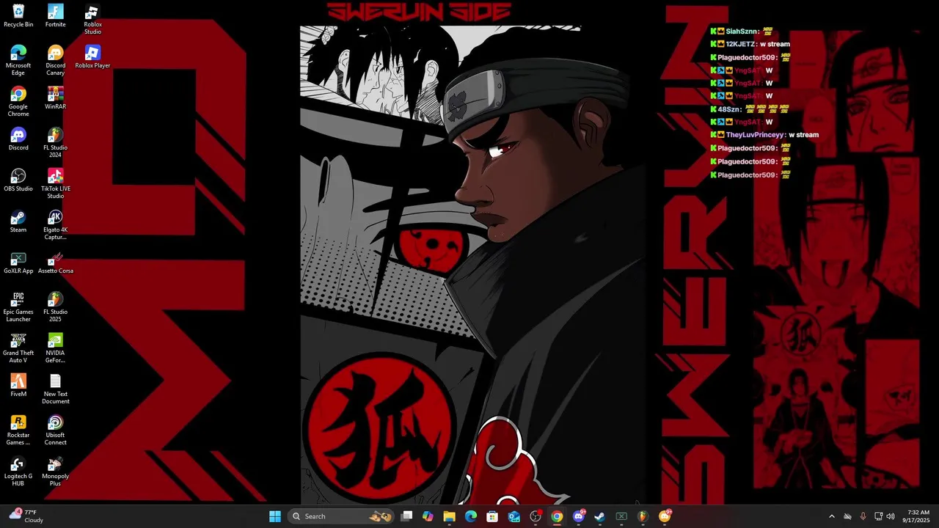Open Microsoft Edge desktop shortcut
Viewport: 939px width, 528px height.
click(18, 61)
